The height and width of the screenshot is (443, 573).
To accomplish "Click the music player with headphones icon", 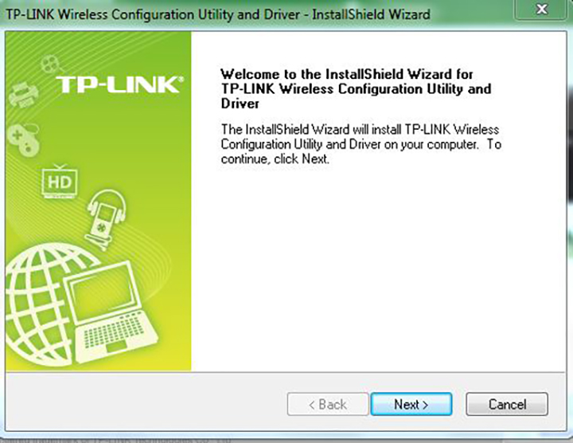I will pos(106,218).
